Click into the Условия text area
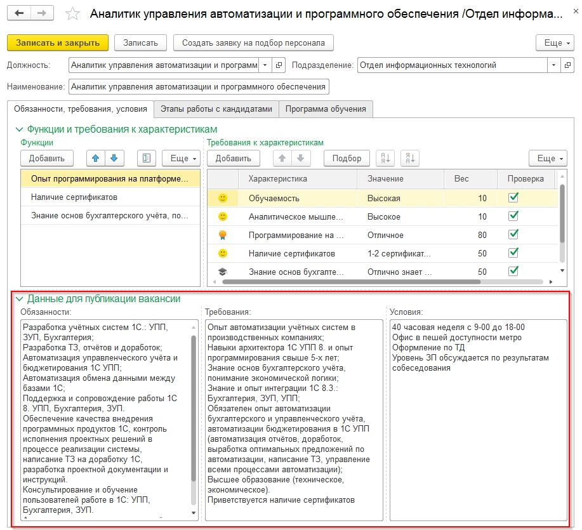Image resolution: width=582 pixels, height=530 pixels. [479, 420]
